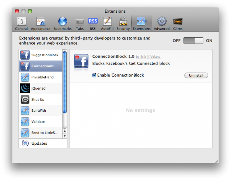Select the InvisibleHand extension icon

point(25,77)
